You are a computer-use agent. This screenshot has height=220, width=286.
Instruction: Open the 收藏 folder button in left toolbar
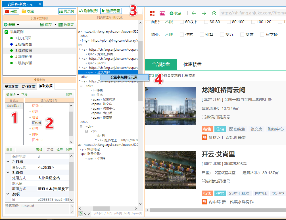click(x=28, y=11)
